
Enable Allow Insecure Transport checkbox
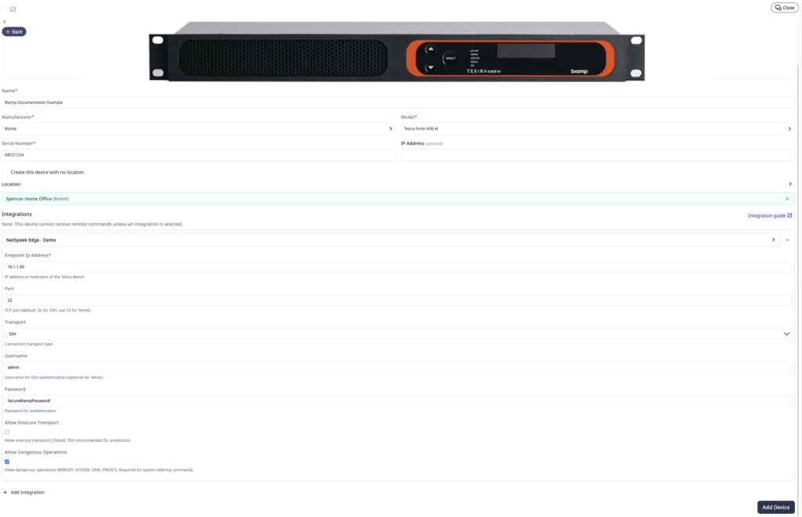(7, 433)
